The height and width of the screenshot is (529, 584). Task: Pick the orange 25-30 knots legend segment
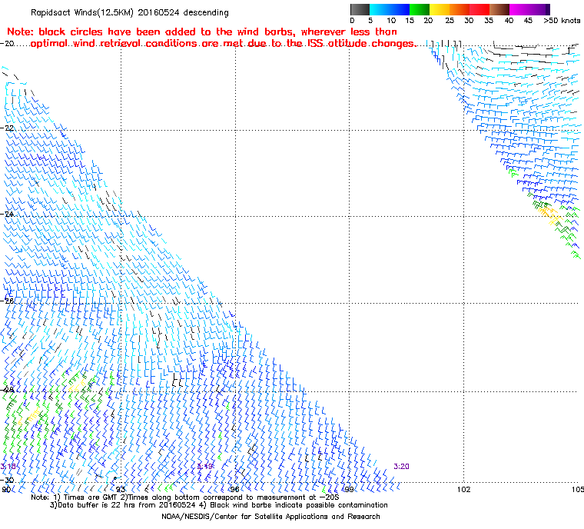coord(460,9)
